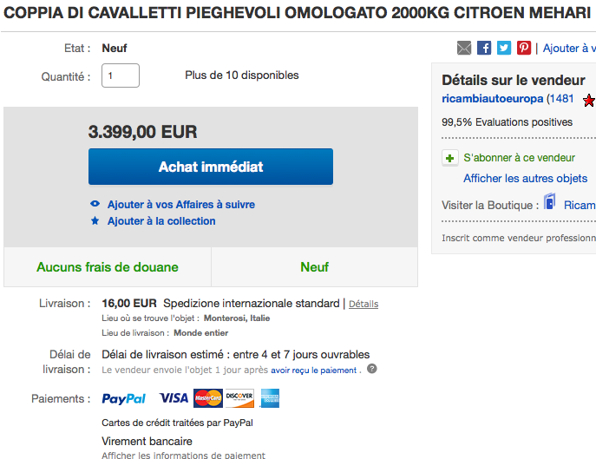Click the eye icon for Affaires à suivre
596x459 pixels.
pos(95,204)
